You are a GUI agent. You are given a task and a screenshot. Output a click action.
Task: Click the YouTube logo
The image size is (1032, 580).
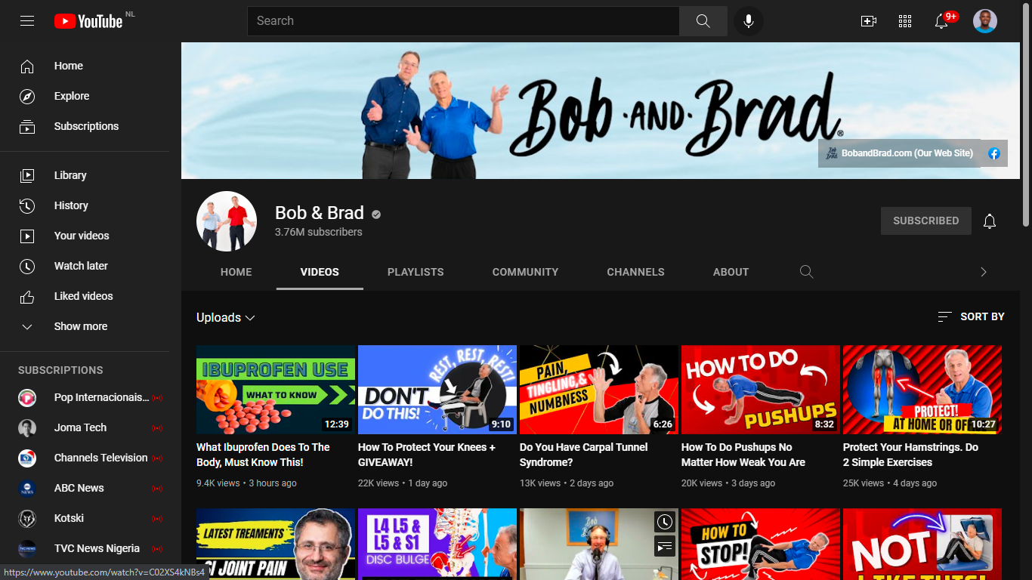tap(88, 21)
